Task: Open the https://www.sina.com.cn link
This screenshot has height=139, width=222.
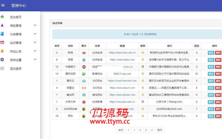Action: pos(122,53)
